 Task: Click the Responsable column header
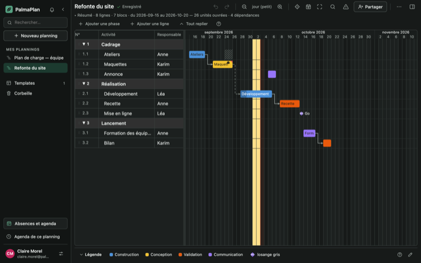coord(169,35)
